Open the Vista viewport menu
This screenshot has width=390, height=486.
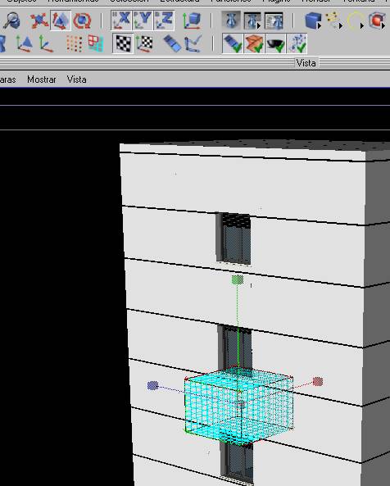[76, 79]
